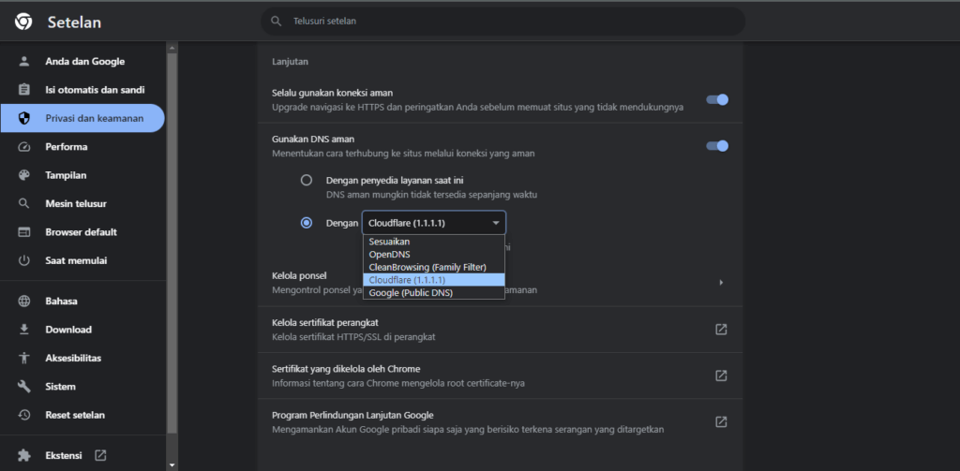Open Reset setelan page
960x471 pixels.
(82, 415)
